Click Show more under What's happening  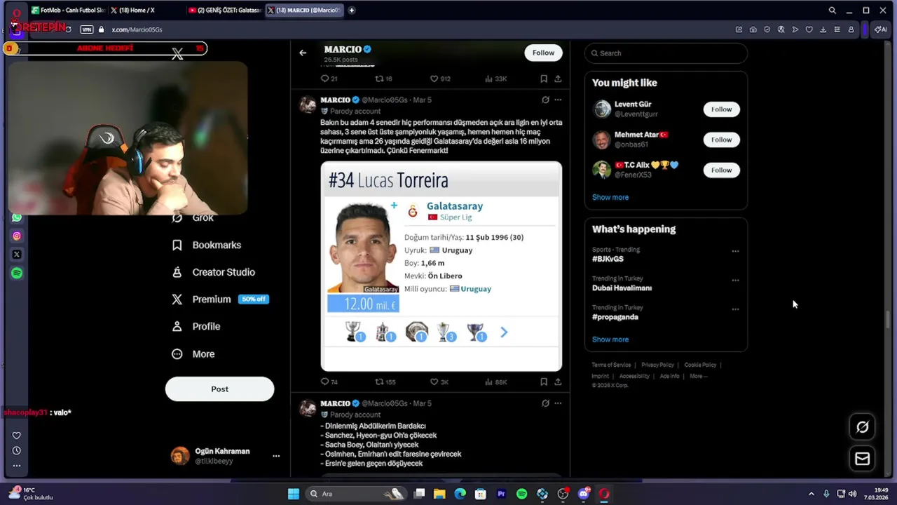pos(610,339)
